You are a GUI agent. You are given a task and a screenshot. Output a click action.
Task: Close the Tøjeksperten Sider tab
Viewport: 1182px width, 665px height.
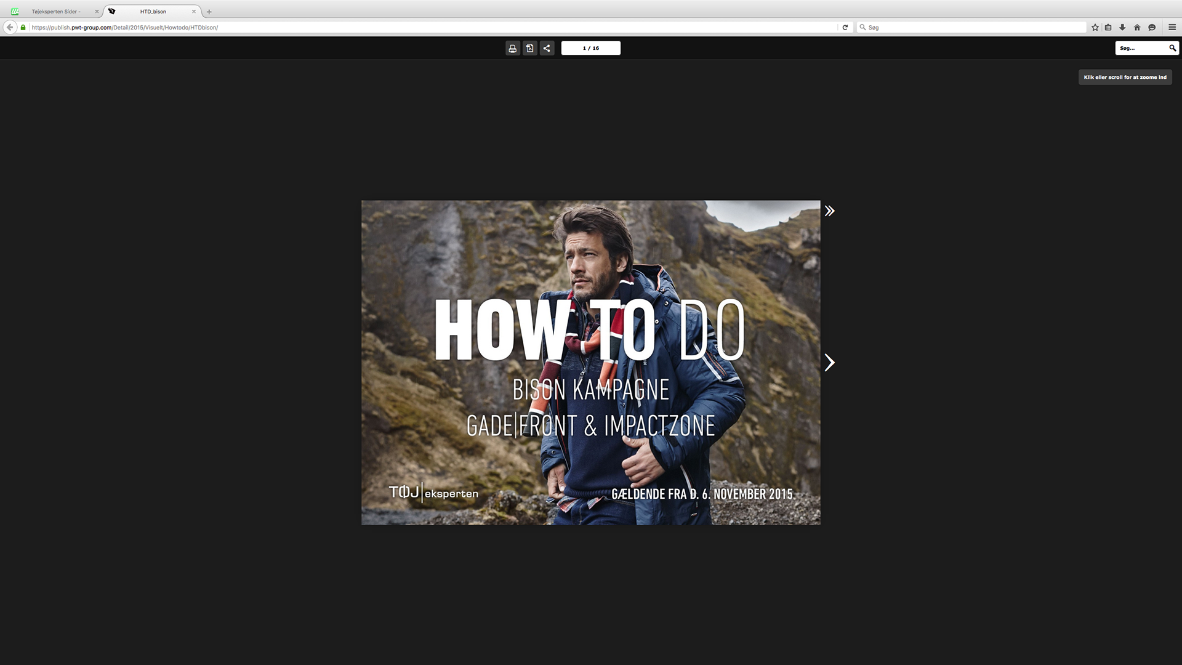[97, 12]
